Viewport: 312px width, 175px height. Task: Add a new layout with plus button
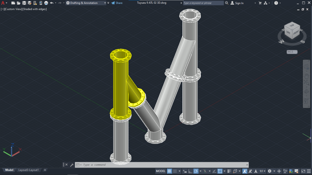(x=45, y=170)
